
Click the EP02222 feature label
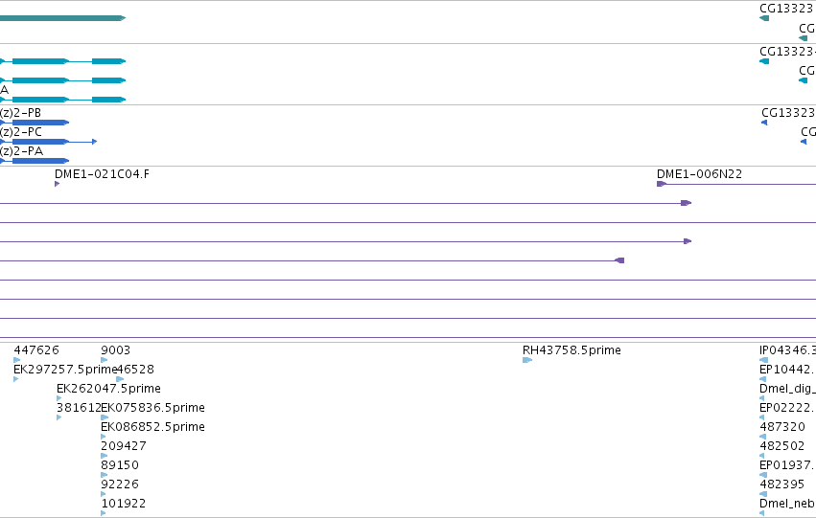(x=787, y=408)
